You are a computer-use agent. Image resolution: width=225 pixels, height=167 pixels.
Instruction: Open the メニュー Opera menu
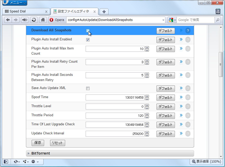coord(15,3)
